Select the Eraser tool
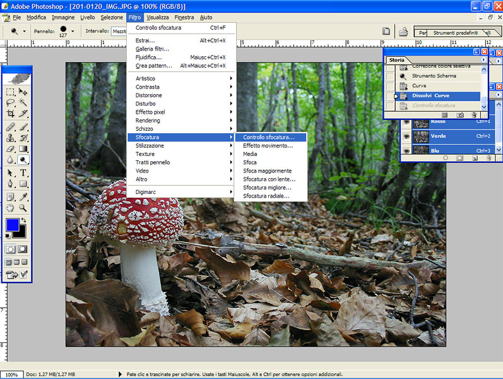The height and width of the screenshot is (379, 503). pos(10,149)
